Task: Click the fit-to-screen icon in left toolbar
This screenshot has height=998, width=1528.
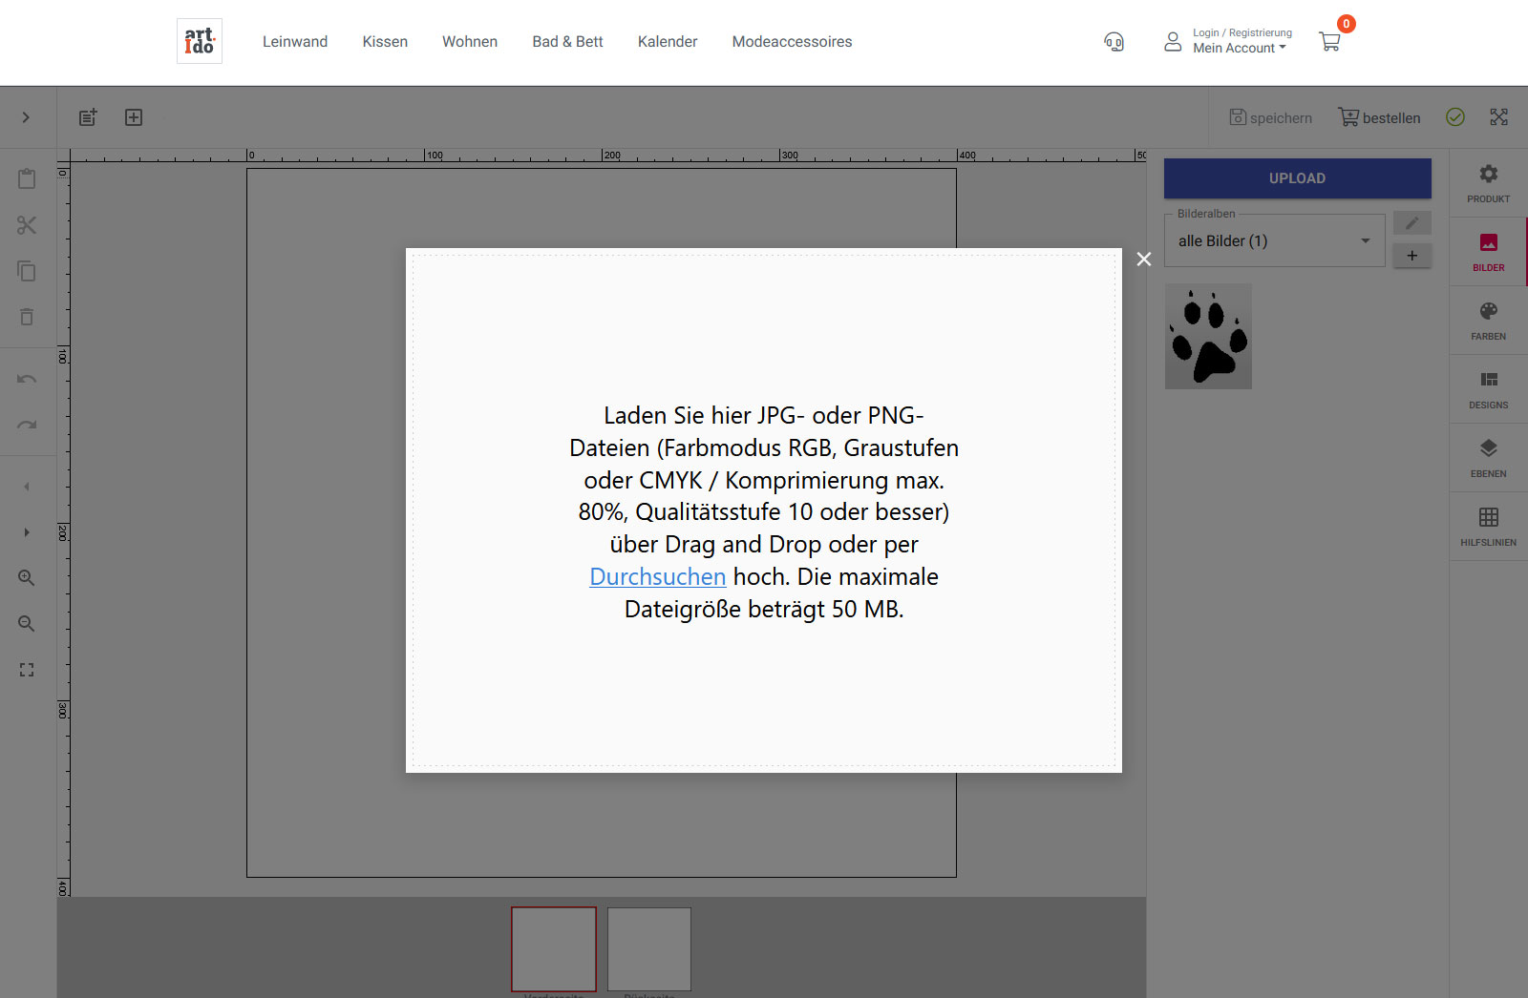Action: pos(27,670)
